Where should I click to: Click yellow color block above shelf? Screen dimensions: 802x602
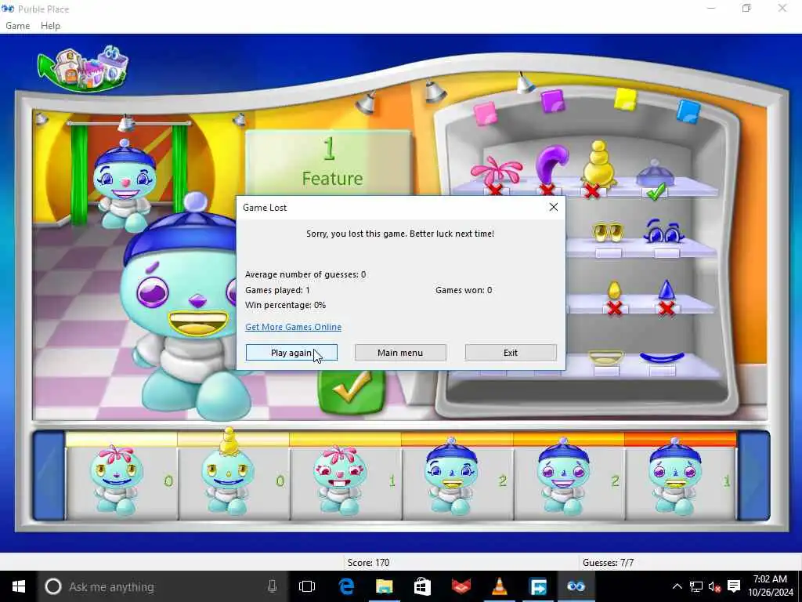coord(625,99)
